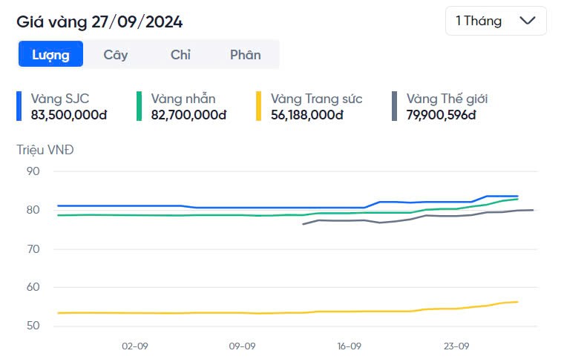Click the green Vàng nhẫn color bar

point(140,106)
